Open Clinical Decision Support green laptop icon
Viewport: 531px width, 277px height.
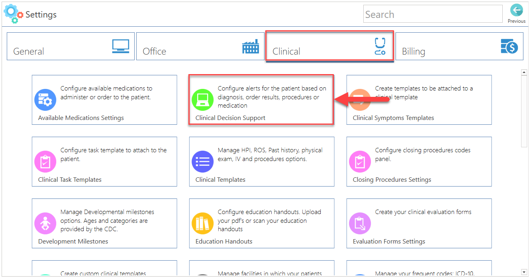tap(203, 100)
